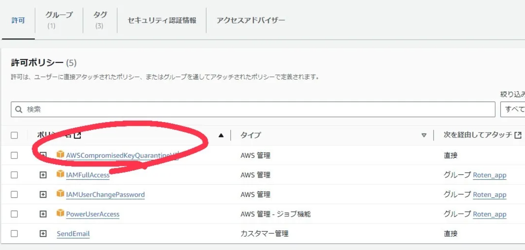Open the SendEmail policy link

[73, 234]
